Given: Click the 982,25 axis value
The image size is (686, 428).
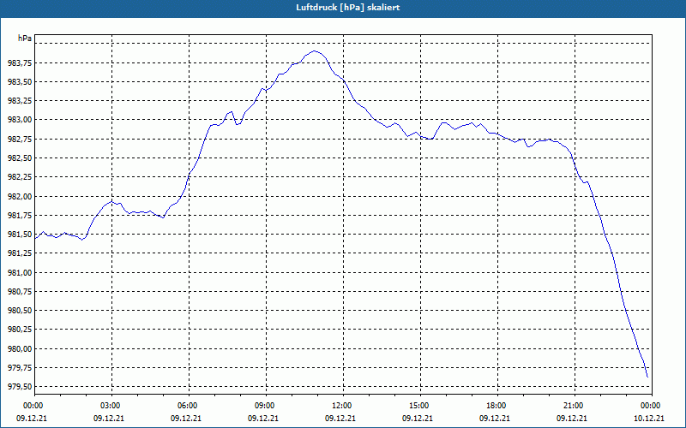Looking at the screenshot, I should 20,177.
